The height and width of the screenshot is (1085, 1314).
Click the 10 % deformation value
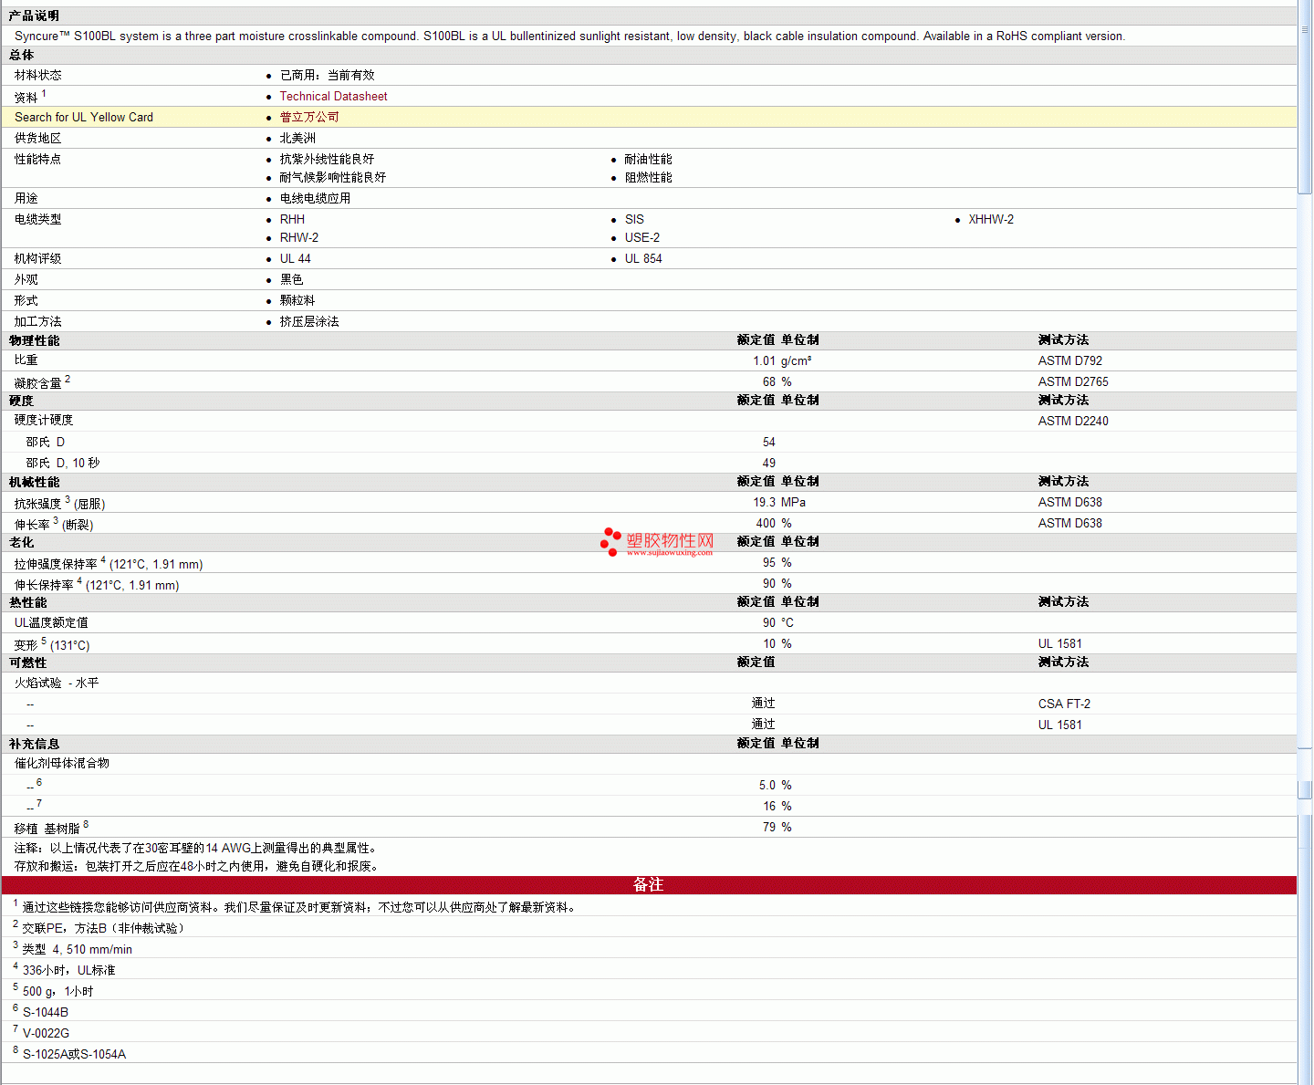777,643
